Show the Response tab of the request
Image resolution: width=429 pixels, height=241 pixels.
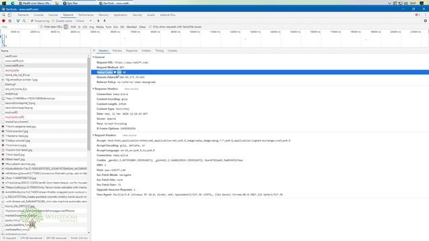pyautogui.click(x=131, y=51)
